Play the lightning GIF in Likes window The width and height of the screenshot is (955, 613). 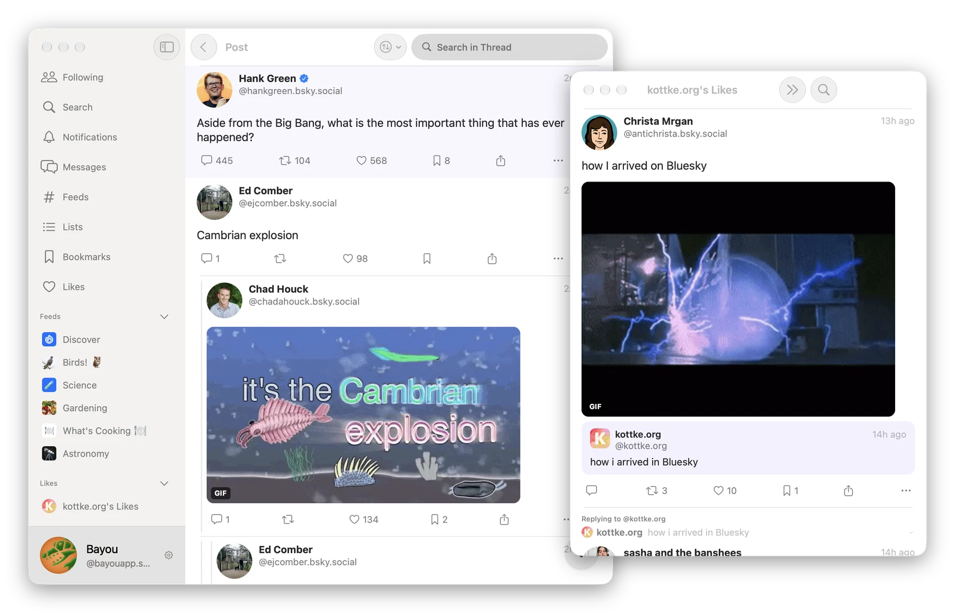point(738,299)
